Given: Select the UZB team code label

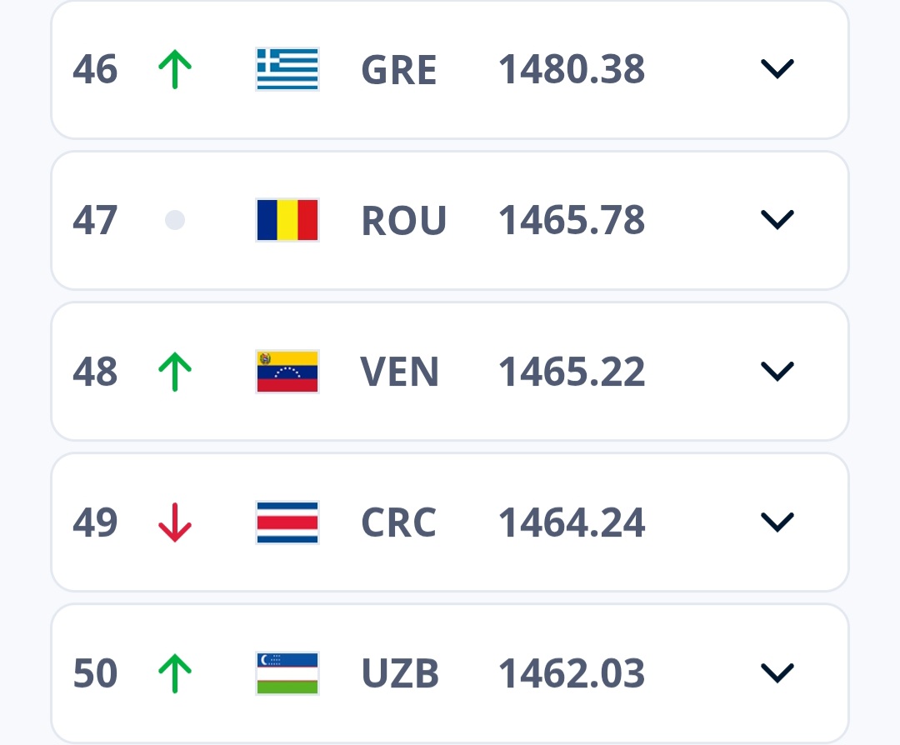Looking at the screenshot, I should [400, 673].
